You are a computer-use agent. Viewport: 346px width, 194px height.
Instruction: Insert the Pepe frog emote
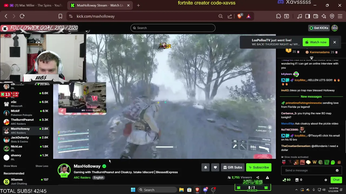click(321, 162)
